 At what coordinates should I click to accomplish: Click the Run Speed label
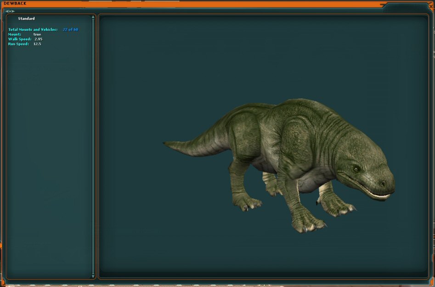point(18,44)
